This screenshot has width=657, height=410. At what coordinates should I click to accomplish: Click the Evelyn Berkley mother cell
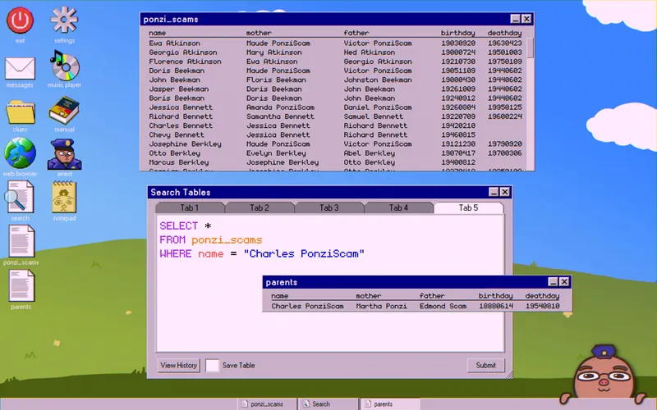pyautogui.click(x=276, y=153)
